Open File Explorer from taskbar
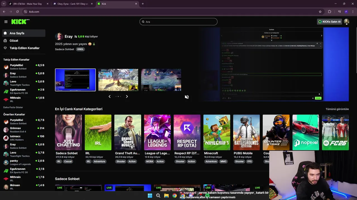 (166, 196)
